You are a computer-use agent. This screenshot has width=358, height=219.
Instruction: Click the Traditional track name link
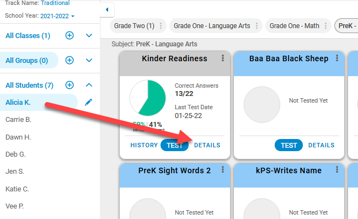tap(55, 3)
